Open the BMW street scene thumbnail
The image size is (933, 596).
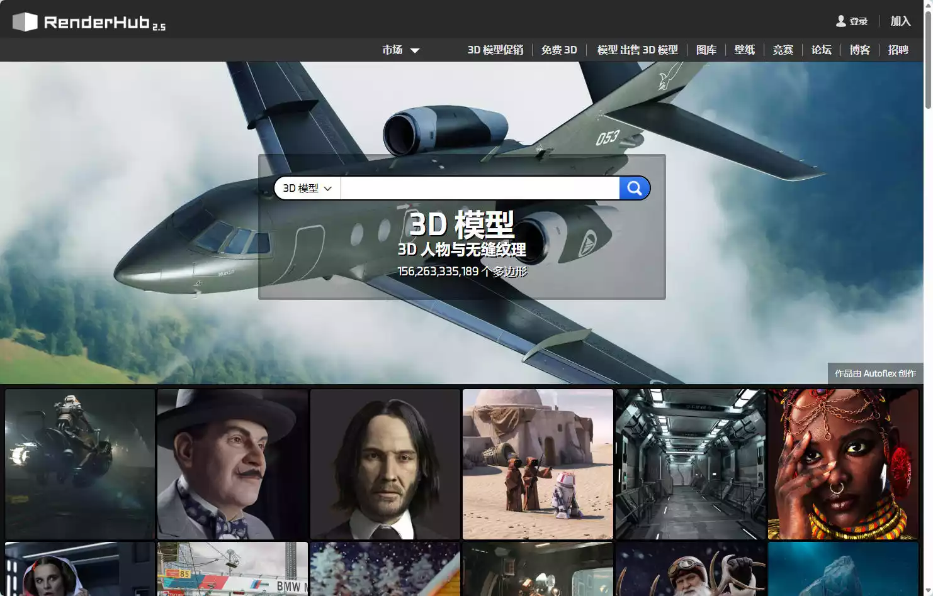(232, 569)
